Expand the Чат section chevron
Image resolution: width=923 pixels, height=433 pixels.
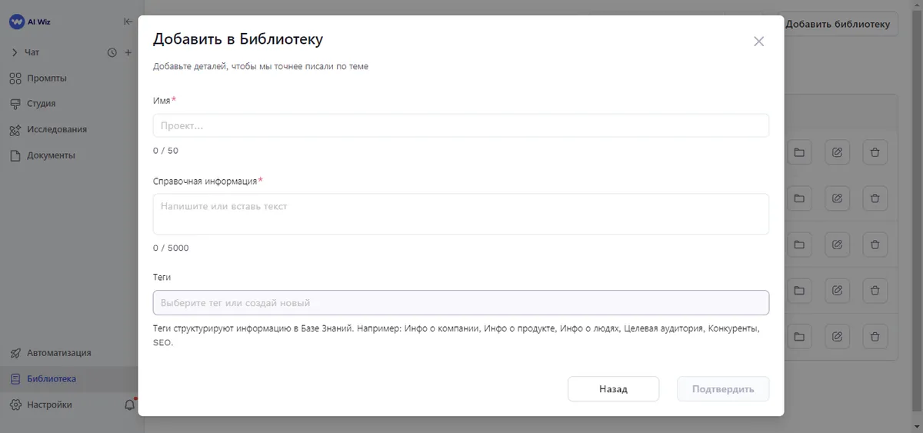click(15, 52)
